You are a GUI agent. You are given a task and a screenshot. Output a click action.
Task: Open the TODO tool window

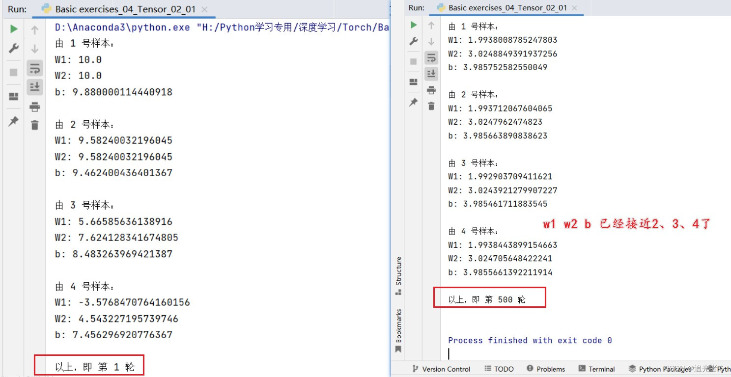pyautogui.click(x=499, y=369)
